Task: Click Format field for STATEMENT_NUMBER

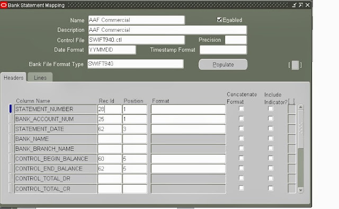Action: [188, 109]
